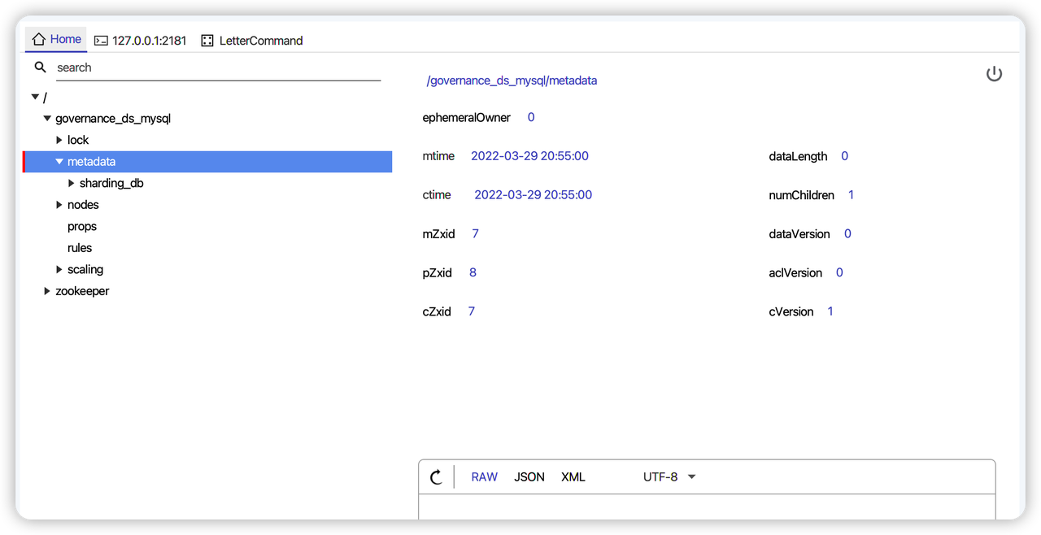The image size is (1041, 535).
Task: Select the scaling tree item
Action: pos(85,269)
